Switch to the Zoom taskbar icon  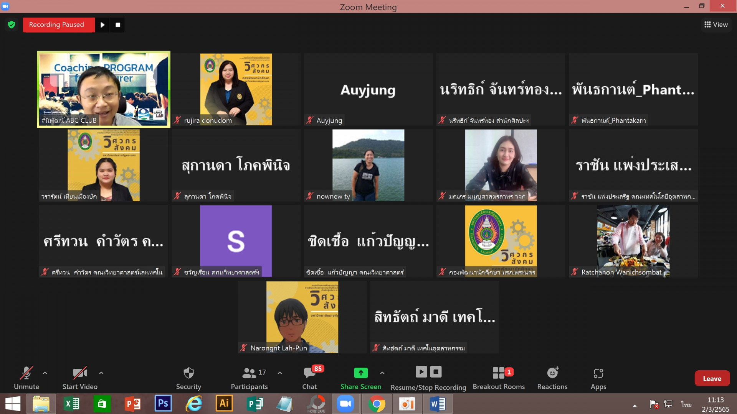coord(345,404)
